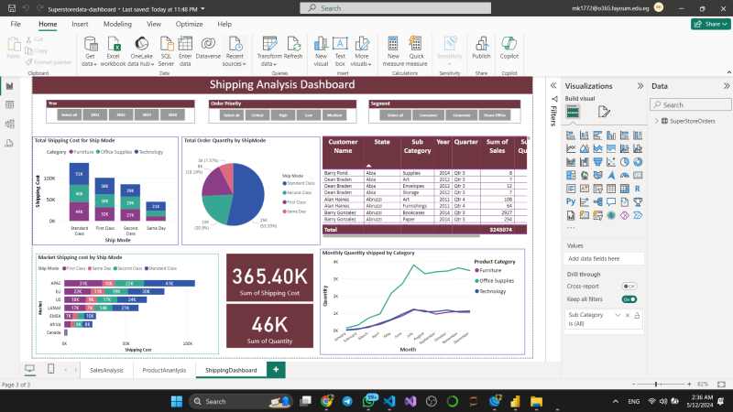
Task: Click the Share button at top right
Action: pyautogui.click(x=704, y=24)
